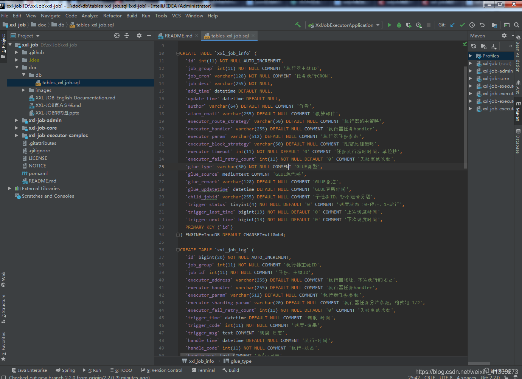Open the XxlJobExecutorApplication run configuration dropdown

(344, 25)
